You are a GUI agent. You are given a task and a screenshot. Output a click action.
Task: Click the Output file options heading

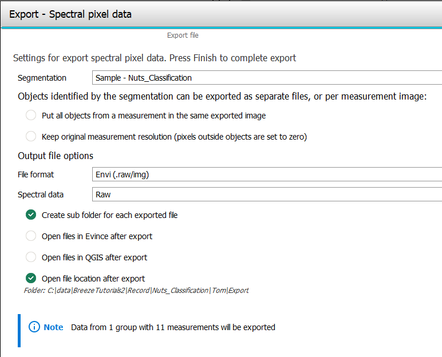pyautogui.click(x=56, y=156)
